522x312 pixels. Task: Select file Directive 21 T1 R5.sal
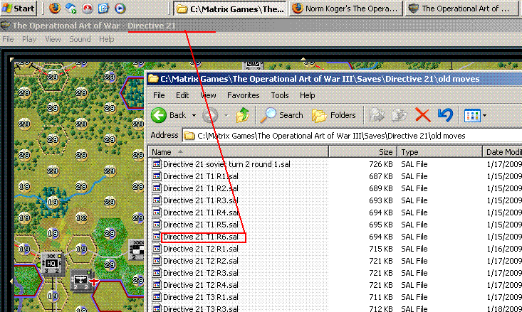[200, 225]
